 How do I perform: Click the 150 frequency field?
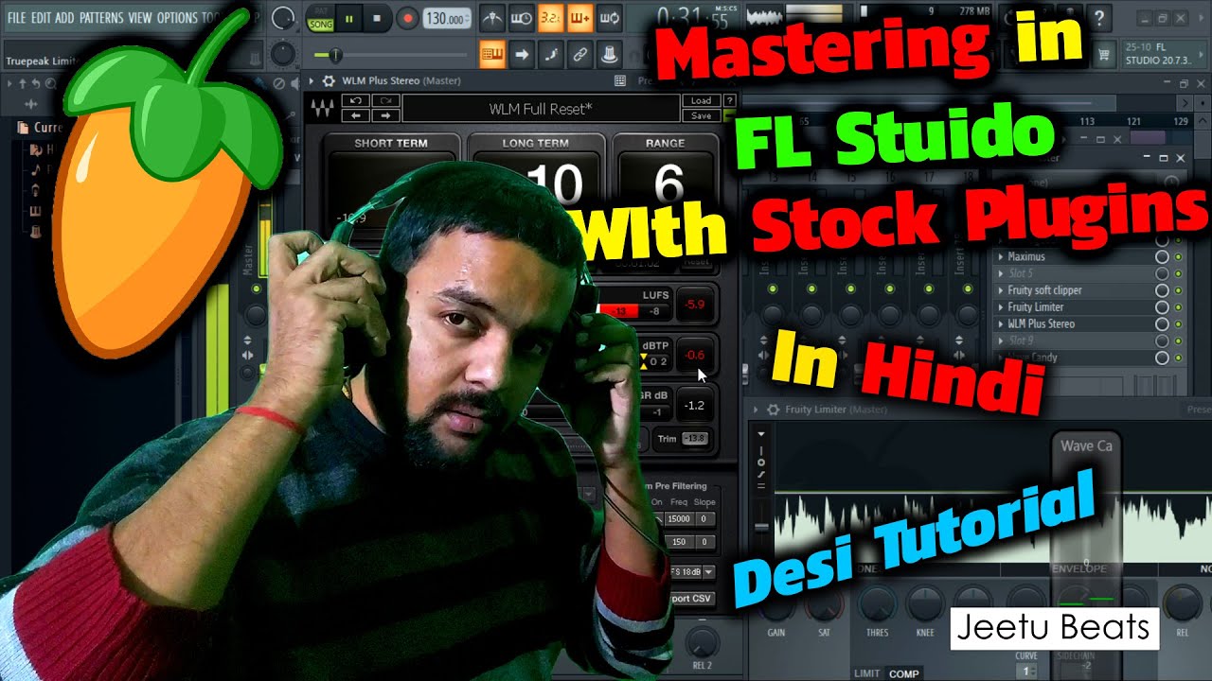[x=678, y=541]
